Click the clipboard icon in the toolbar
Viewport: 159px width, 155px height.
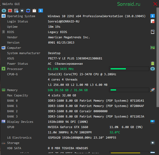(x=34, y=11)
